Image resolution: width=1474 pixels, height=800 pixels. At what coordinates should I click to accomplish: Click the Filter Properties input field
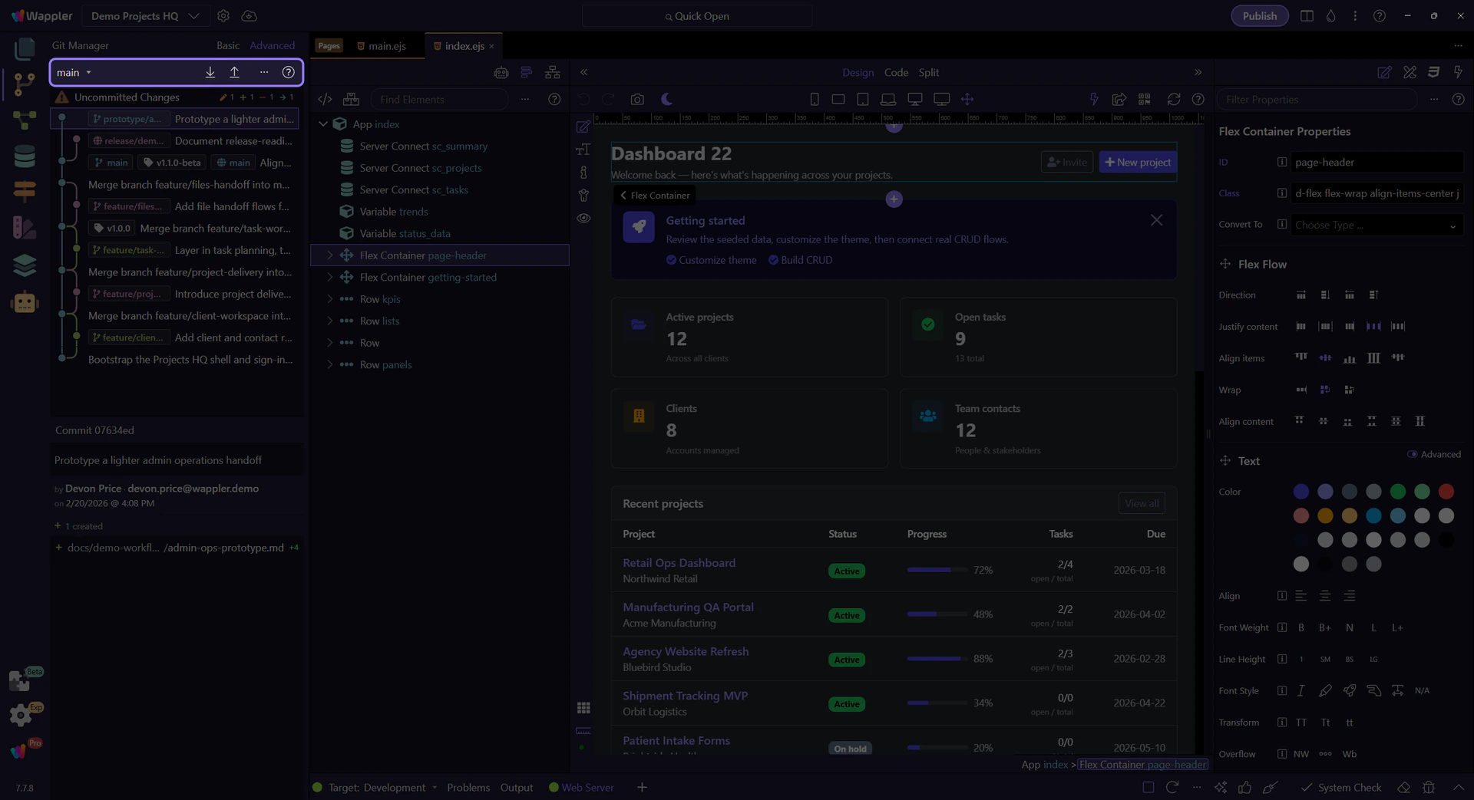(1317, 99)
